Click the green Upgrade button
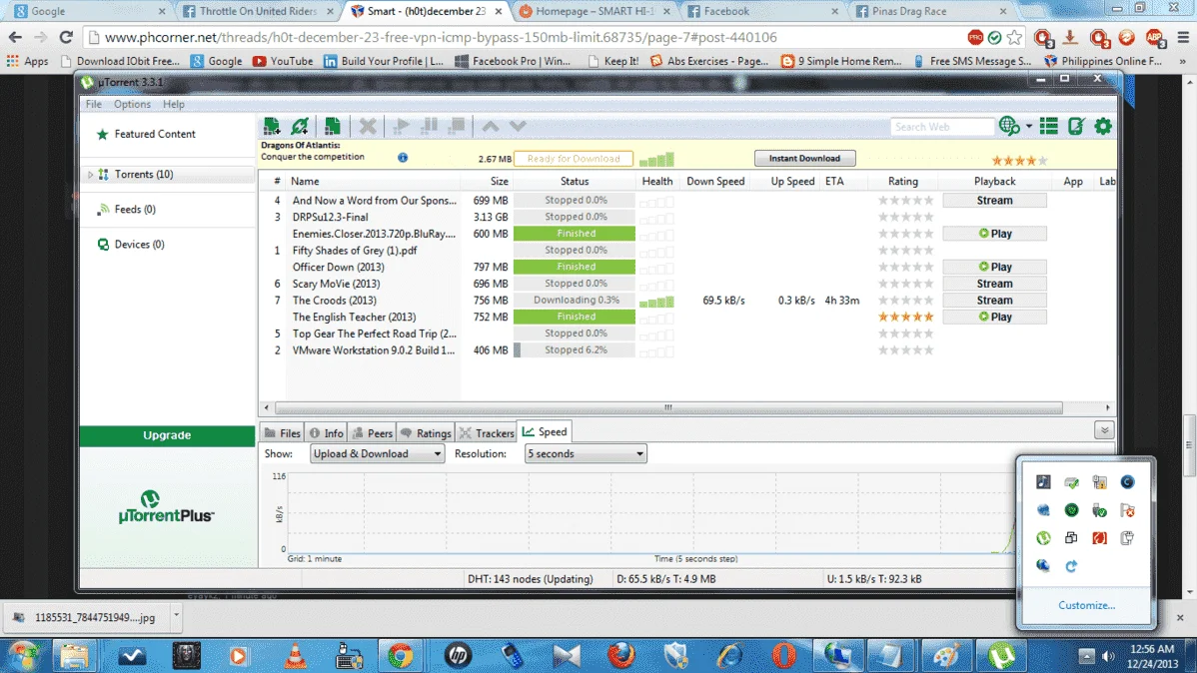1197x673 pixels. (167, 435)
